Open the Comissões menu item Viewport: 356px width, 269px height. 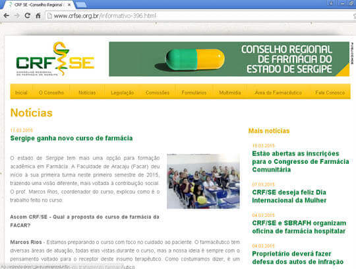click(x=158, y=93)
